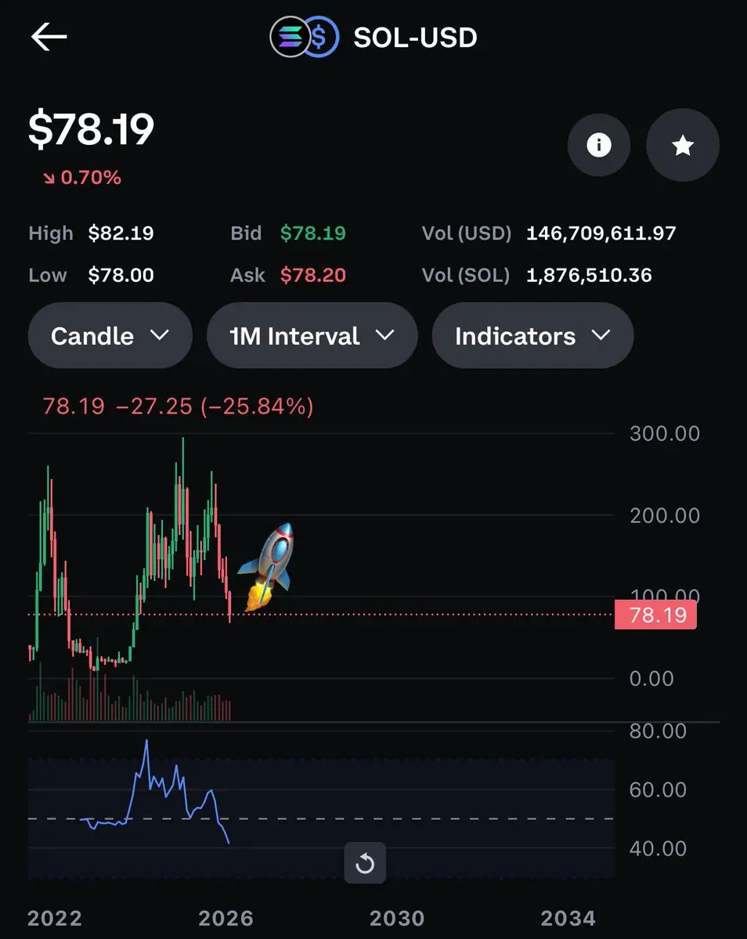Tap the $78.19 current price headline
Image resolution: width=747 pixels, height=939 pixels.
coord(92,128)
